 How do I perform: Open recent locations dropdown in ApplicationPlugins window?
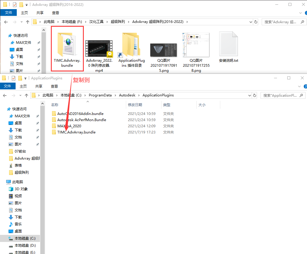(x=20, y=96)
